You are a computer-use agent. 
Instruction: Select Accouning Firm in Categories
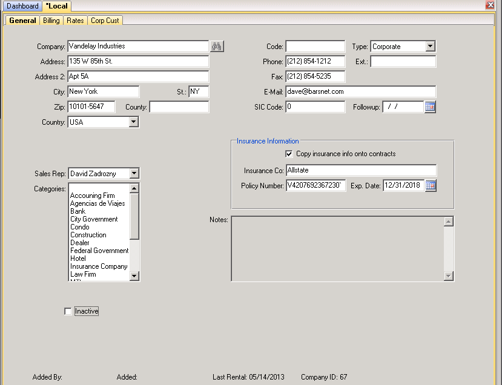[93, 196]
